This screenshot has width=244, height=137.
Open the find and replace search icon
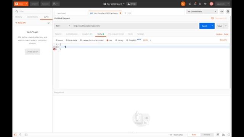(20, 135)
